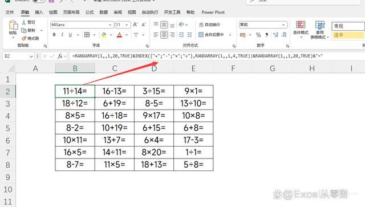Select the 常规 cell style
Screen dimensions: 365x207
[x=348, y=26]
